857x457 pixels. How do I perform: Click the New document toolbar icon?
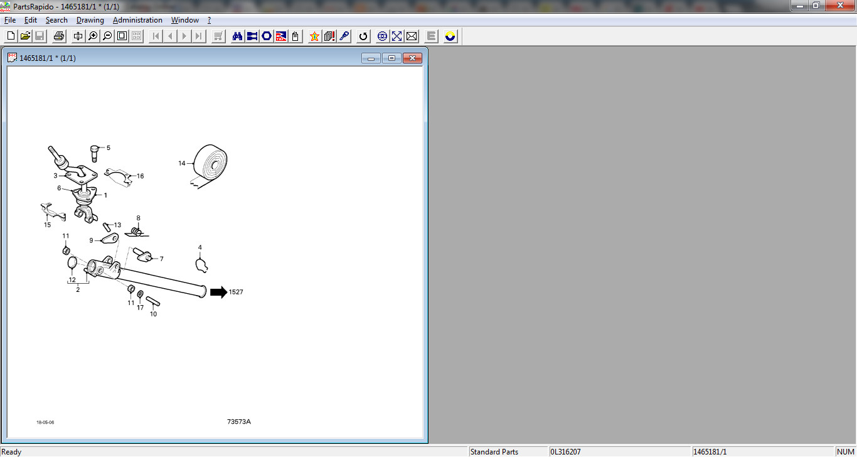11,36
